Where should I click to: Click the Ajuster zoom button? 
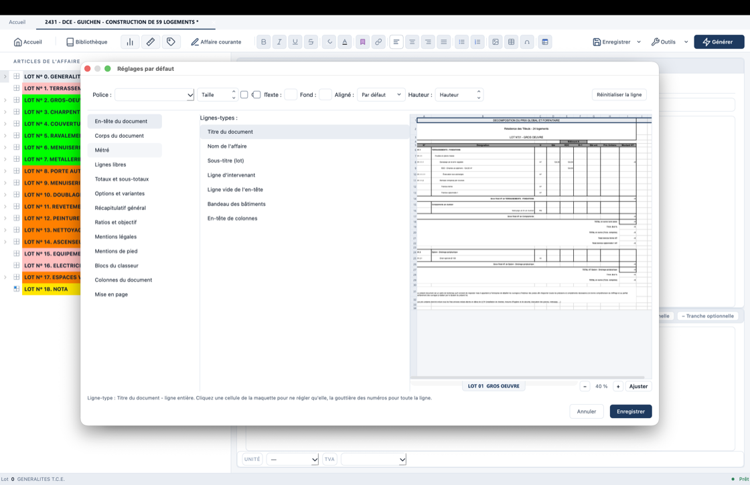coord(638,387)
